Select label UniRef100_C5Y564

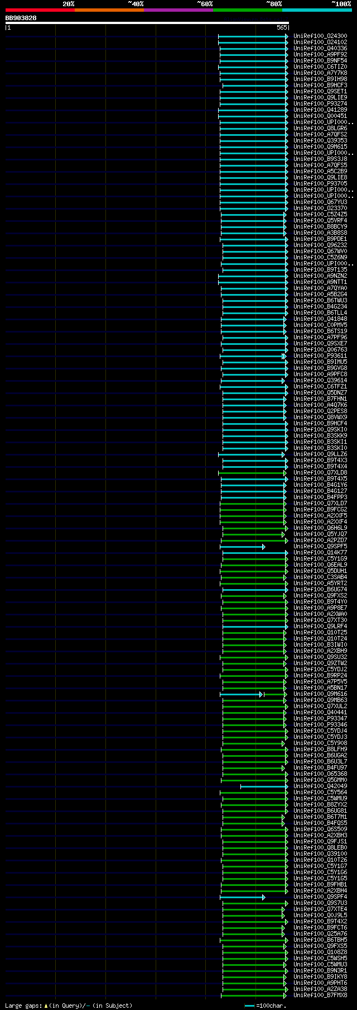tap(320, 793)
